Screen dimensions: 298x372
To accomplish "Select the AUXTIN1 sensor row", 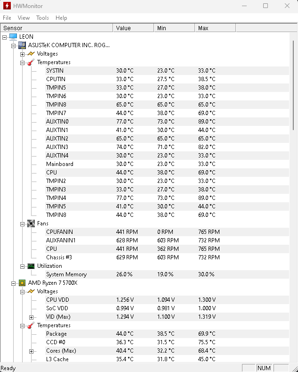I will click(167, 130).
